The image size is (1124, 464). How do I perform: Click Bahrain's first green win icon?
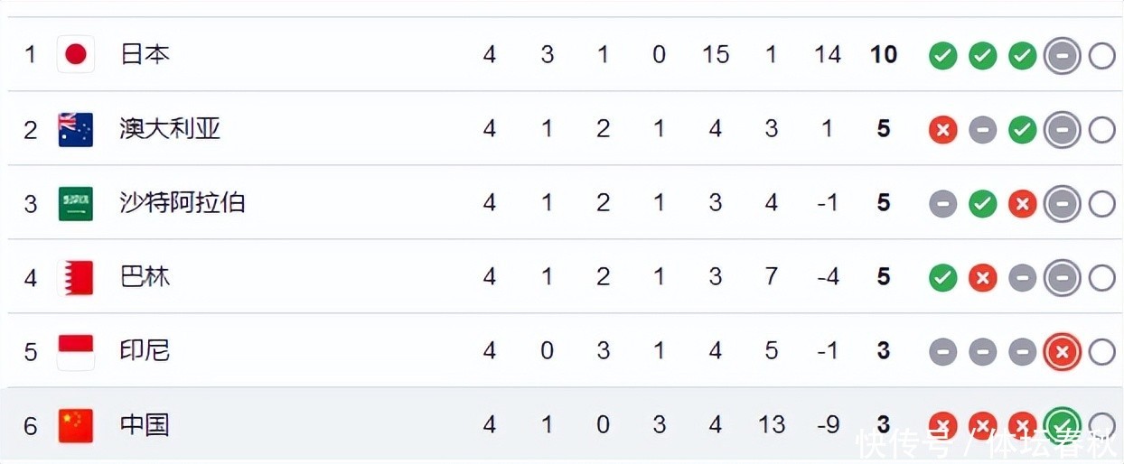click(942, 279)
